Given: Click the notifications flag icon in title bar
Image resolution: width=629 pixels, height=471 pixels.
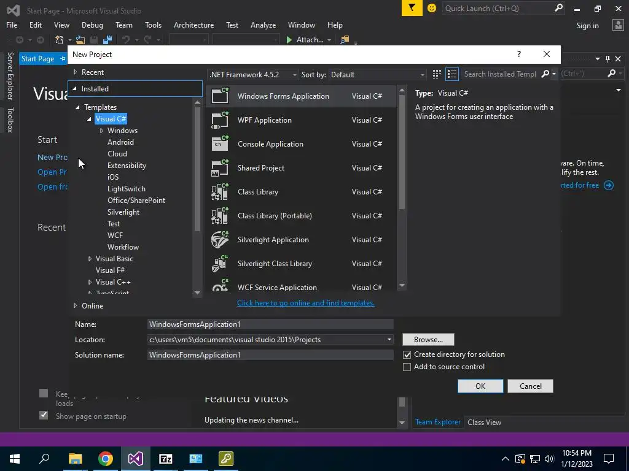Looking at the screenshot, I should (412, 8).
